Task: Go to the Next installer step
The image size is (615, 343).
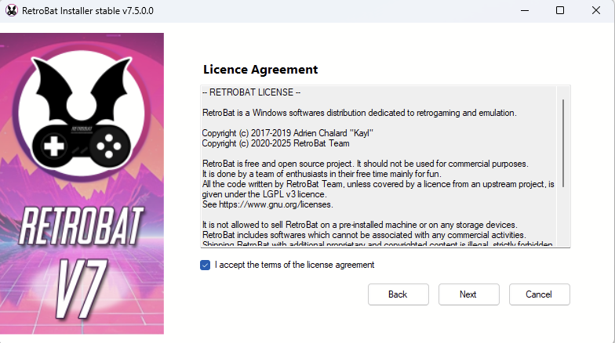Action: [468, 294]
